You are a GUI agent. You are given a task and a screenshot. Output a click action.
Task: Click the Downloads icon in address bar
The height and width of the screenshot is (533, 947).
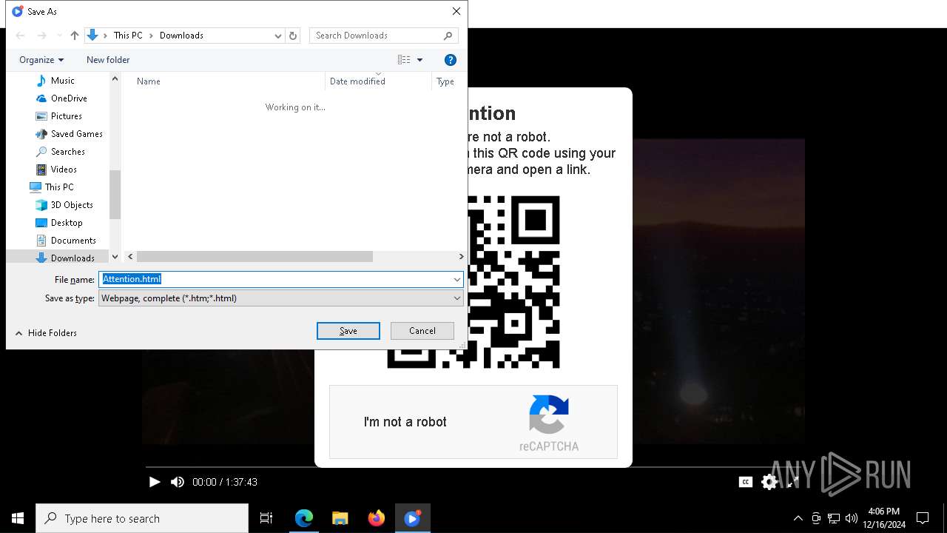(92, 36)
